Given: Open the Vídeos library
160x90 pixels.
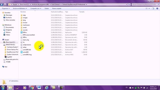Looking at the screenshot, I should (x=8, y=35).
